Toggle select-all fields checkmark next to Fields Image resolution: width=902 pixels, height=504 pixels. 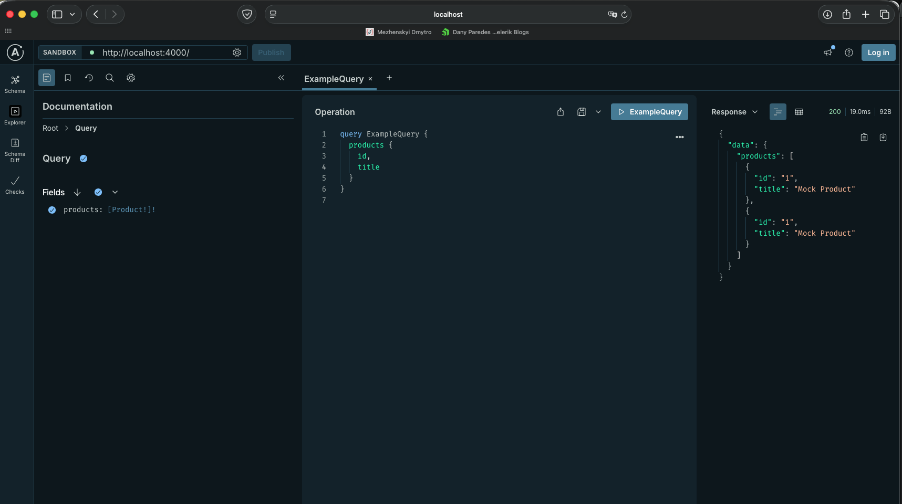[98, 192]
